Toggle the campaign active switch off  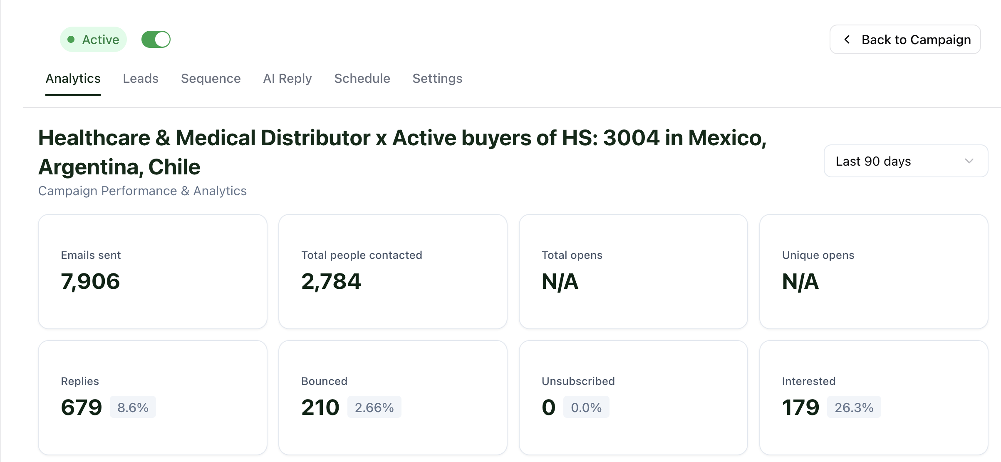click(x=156, y=40)
